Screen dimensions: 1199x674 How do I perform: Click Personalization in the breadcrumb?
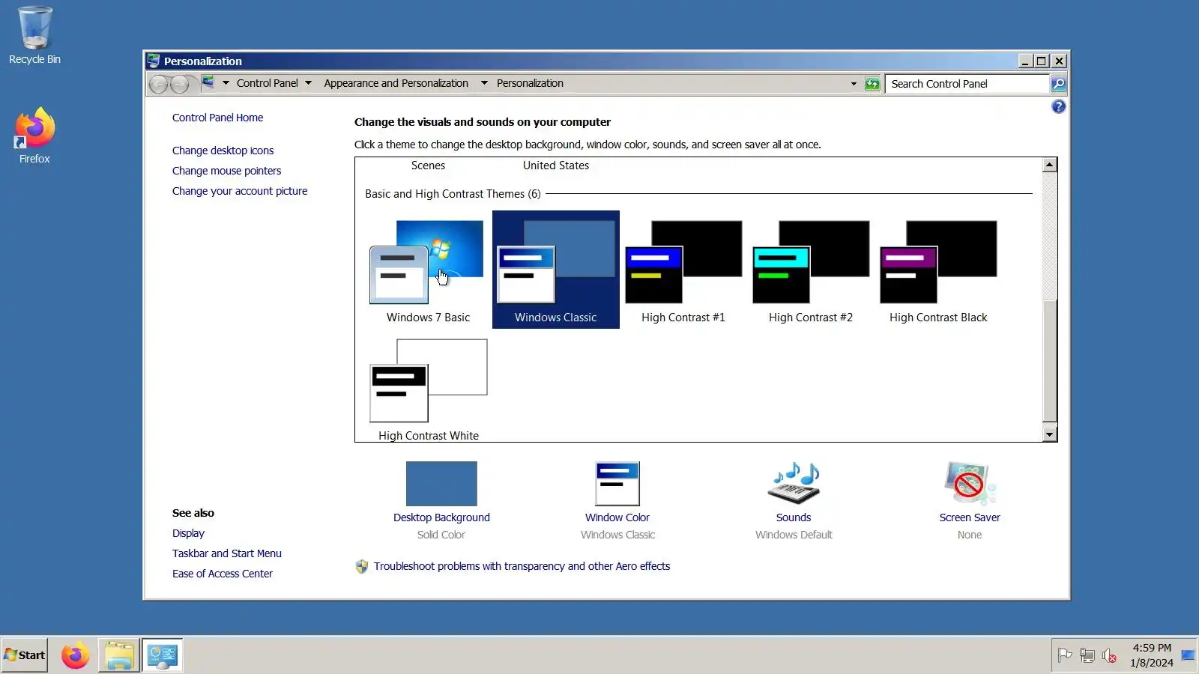tap(530, 83)
